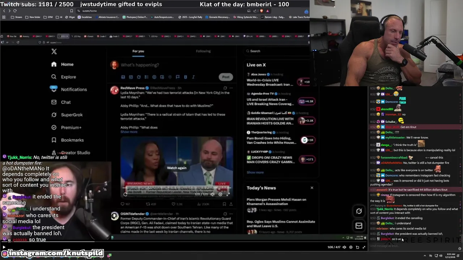Ask Grok about RedWave Press post
The width and height of the screenshot is (463, 260).
(225, 88)
